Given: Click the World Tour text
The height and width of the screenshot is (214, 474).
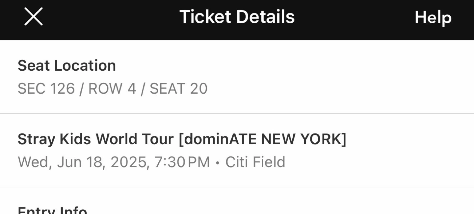Looking at the screenshot, I should [134, 139].
